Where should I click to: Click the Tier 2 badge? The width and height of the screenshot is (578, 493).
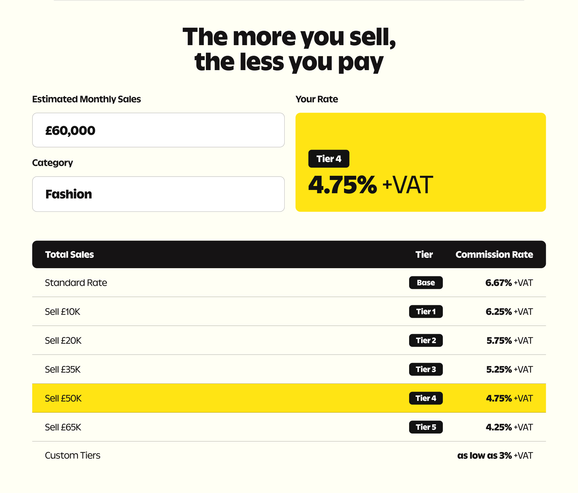tap(426, 340)
